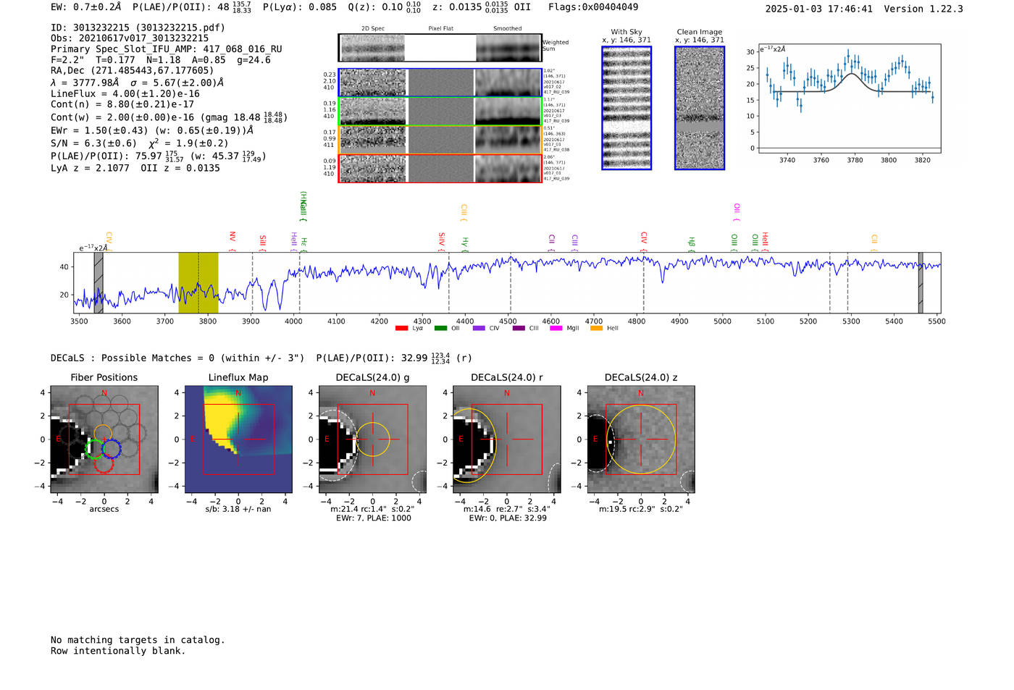Click the 'Pixel Flat' column header
This screenshot has width=1014, height=690.
(x=440, y=28)
